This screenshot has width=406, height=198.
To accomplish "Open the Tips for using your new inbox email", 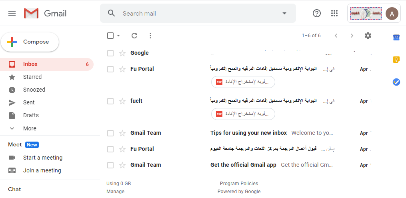I will (x=239, y=133).
